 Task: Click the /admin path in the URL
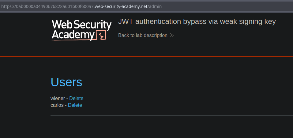[155, 6]
